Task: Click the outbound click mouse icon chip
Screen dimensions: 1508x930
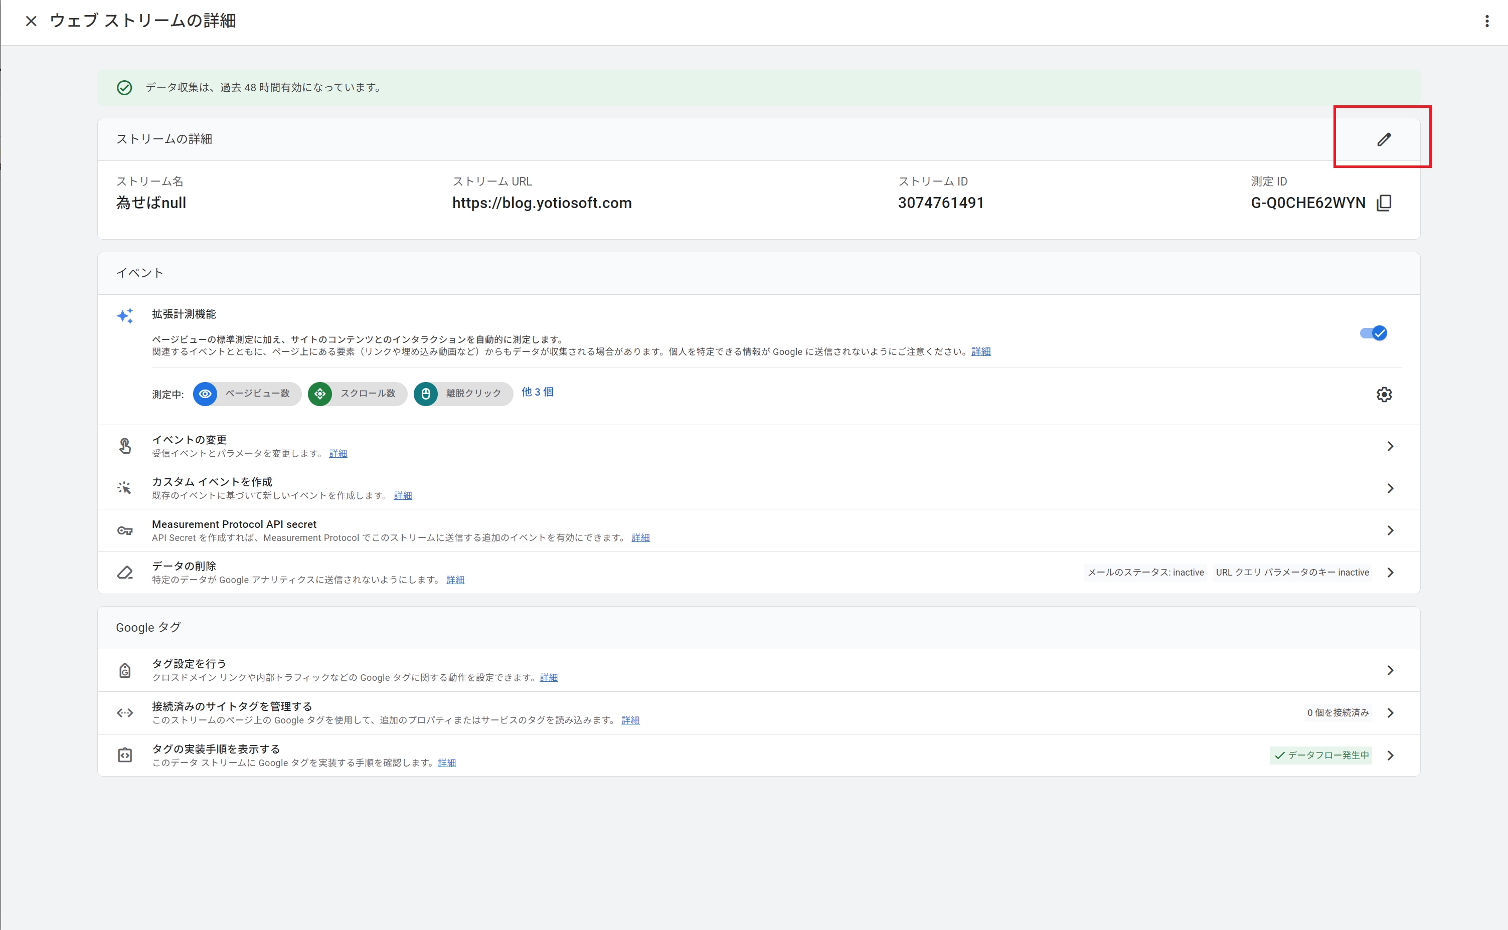Action: point(426,394)
